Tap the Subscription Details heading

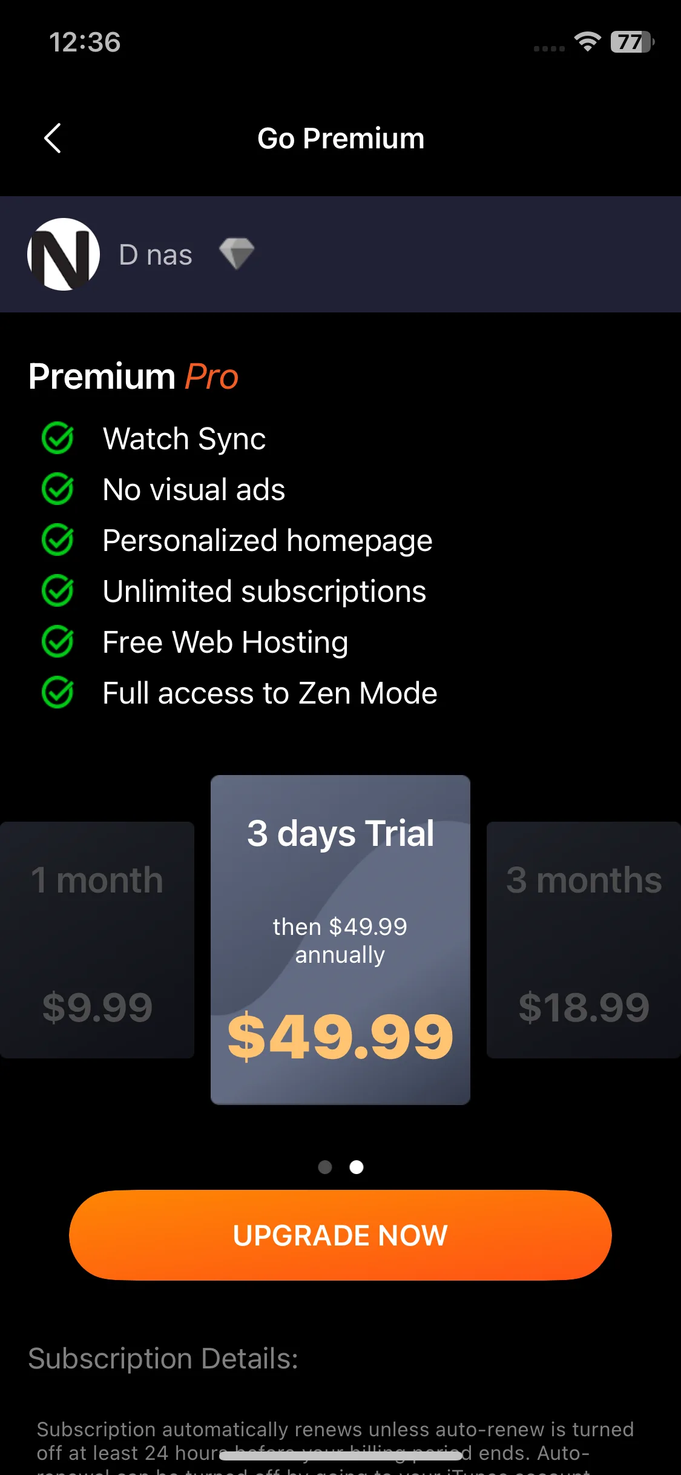163,1359
